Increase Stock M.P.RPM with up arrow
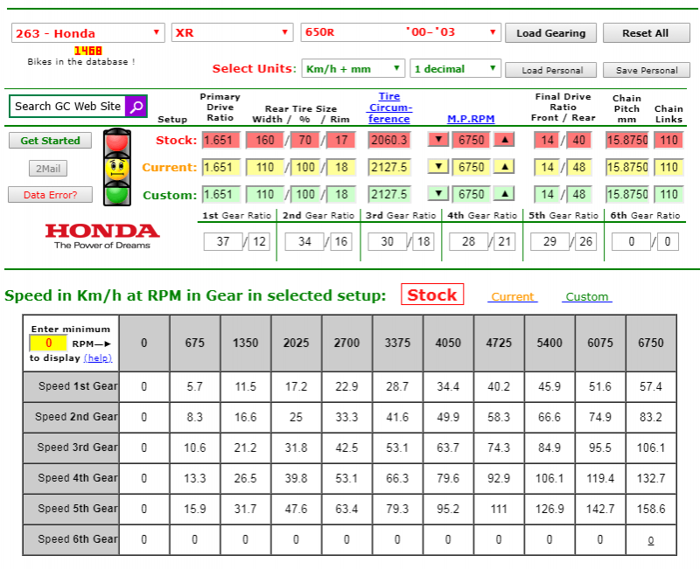 (503, 140)
